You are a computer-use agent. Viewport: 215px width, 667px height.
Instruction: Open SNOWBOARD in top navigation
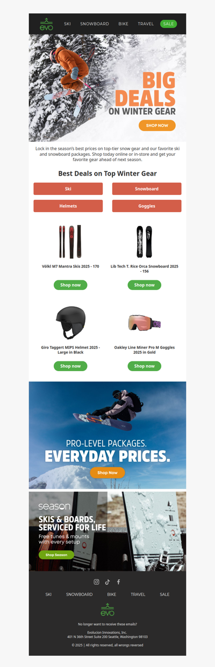pos(95,24)
